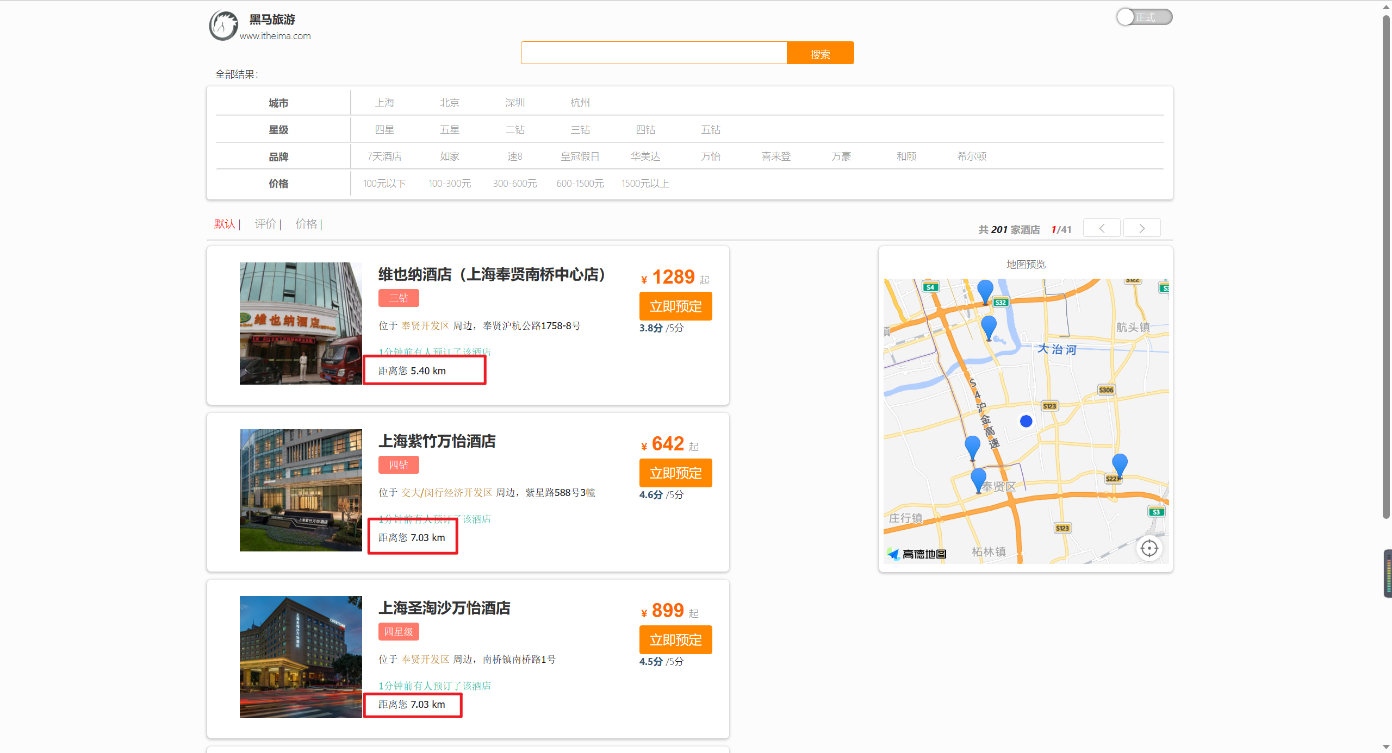The image size is (1392, 753).
Task: Click map pin near S227 marker
Action: tap(1120, 466)
